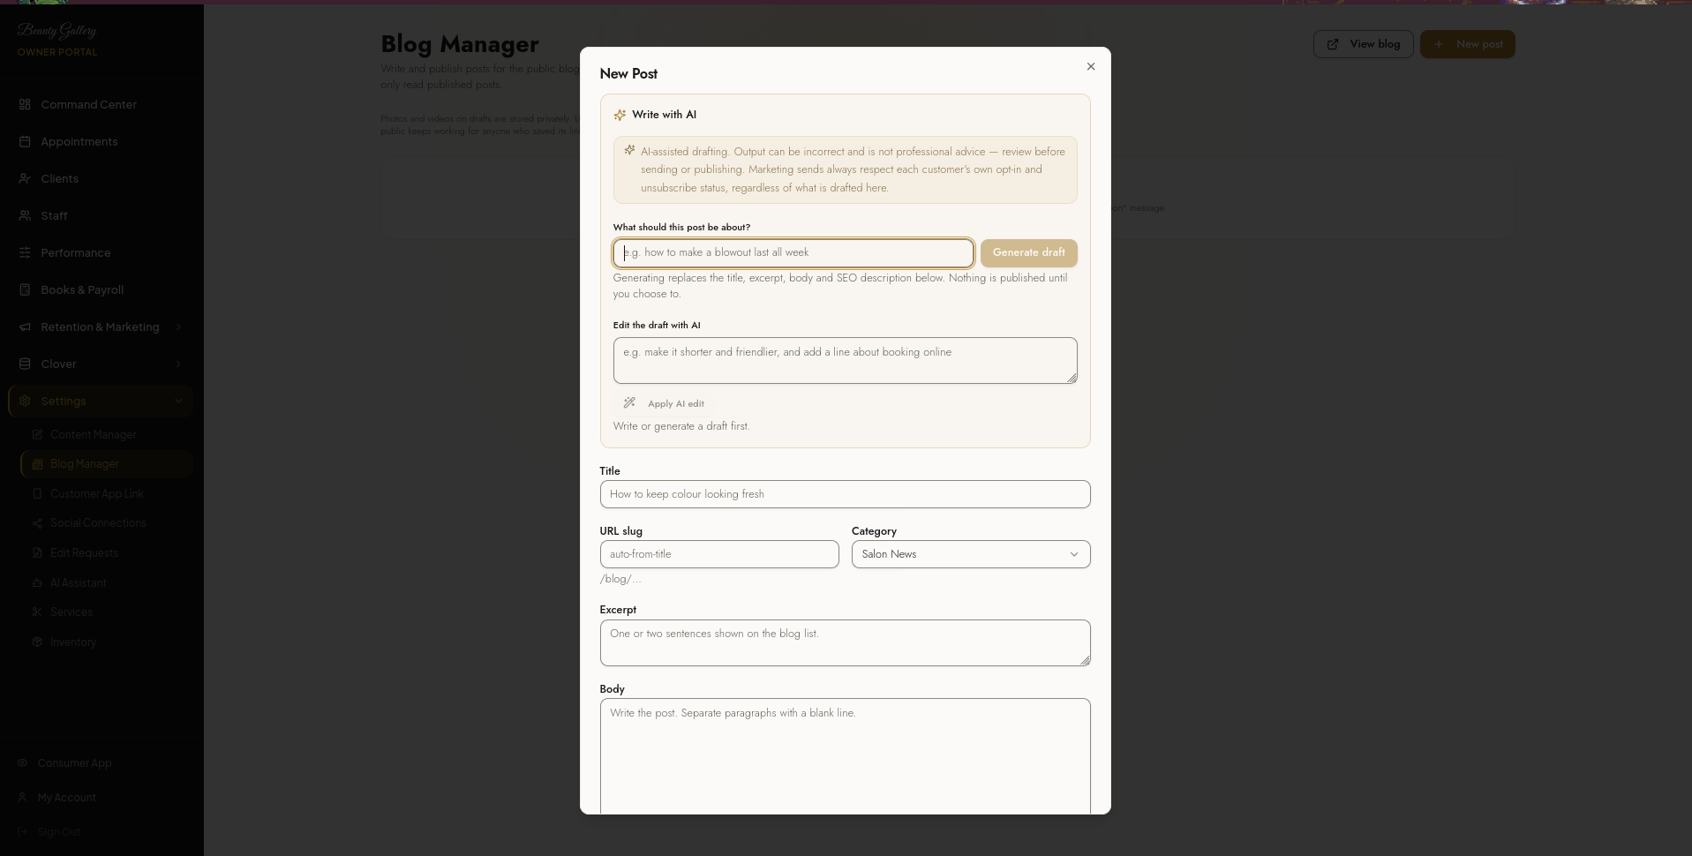Open Content Manager in settings
The width and height of the screenshot is (1692, 856).
click(x=106, y=434)
